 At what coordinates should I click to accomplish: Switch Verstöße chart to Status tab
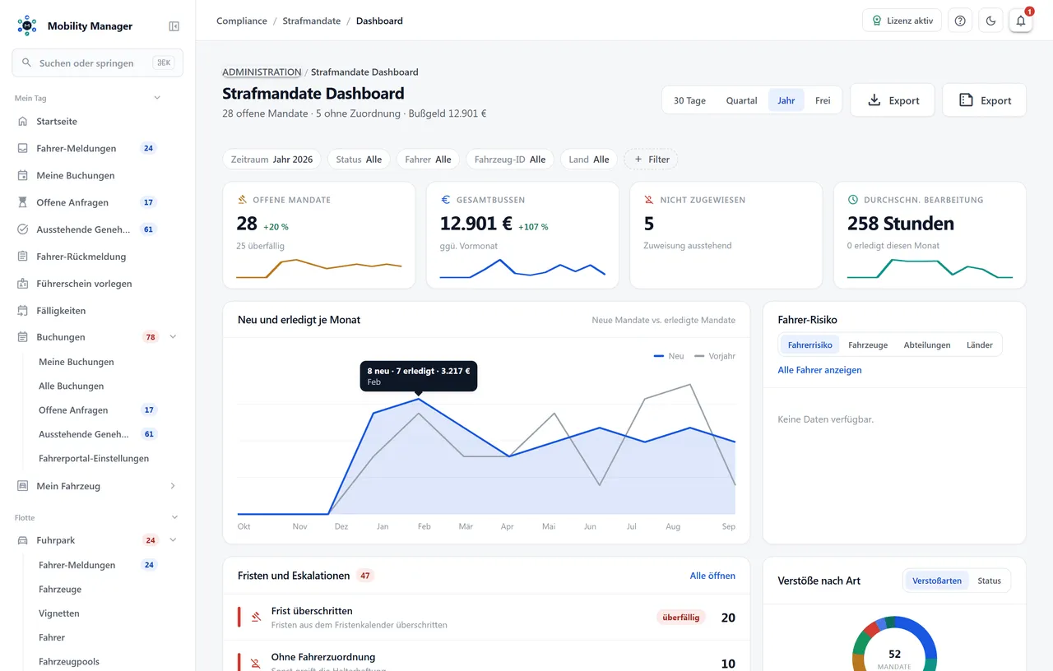pos(989,581)
